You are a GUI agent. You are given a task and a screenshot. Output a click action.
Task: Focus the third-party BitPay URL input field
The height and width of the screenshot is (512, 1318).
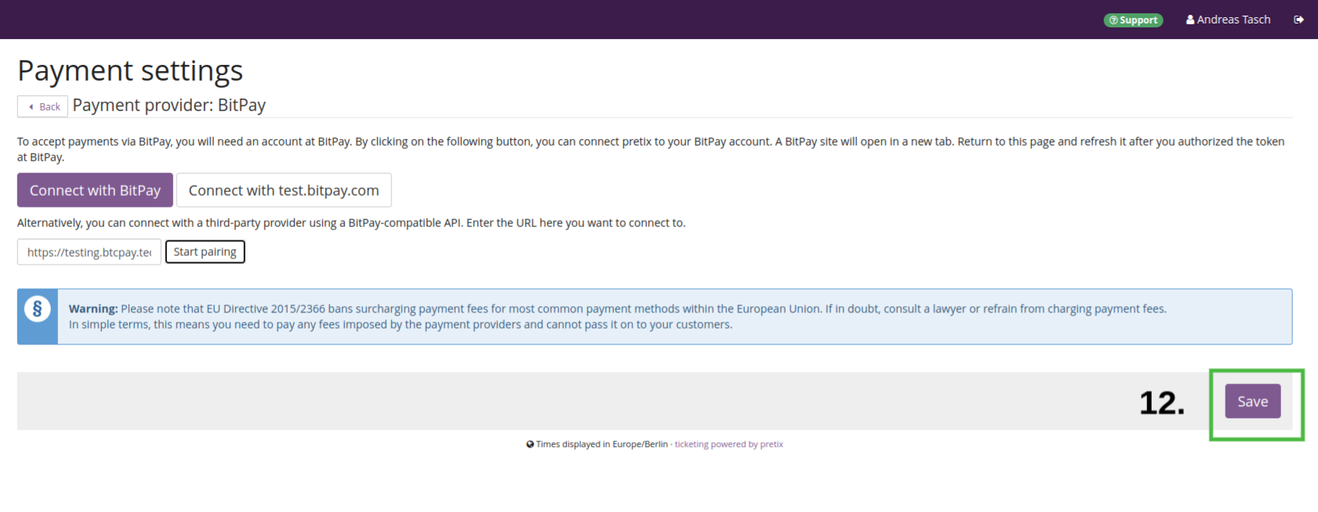pyautogui.click(x=89, y=252)
